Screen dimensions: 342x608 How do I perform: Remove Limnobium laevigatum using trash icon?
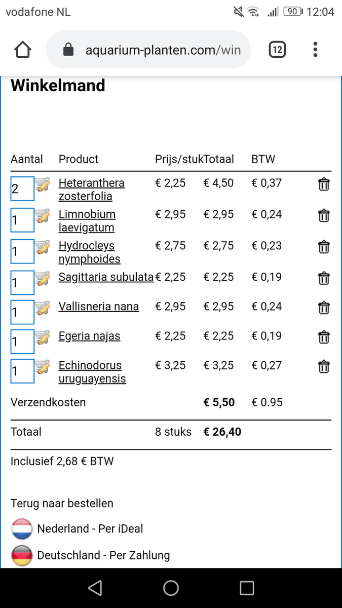click(x=323, y=216)
